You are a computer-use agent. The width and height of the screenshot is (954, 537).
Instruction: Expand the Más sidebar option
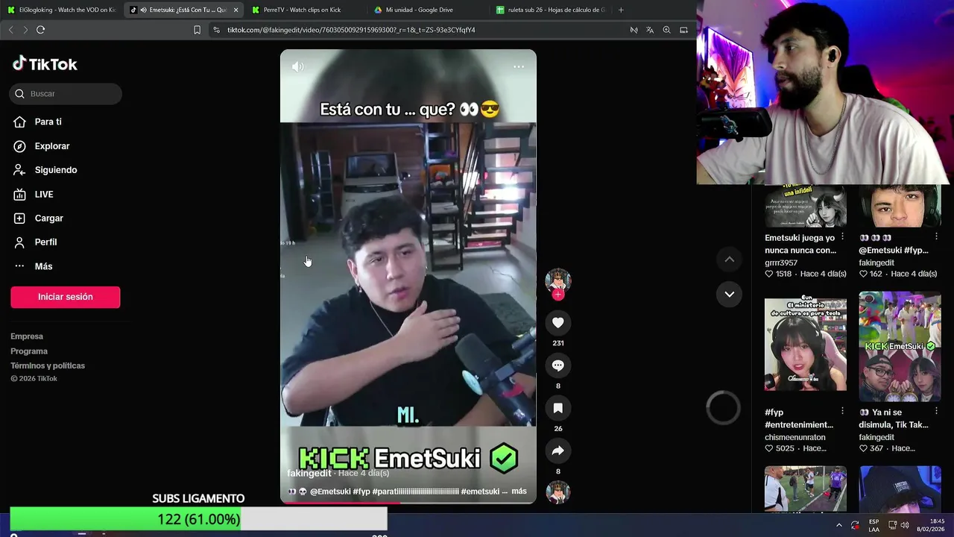[43, 266]
